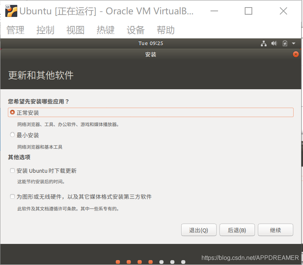The image size is (303, 265).
Task: Maximize the VirtualBox window
Action: click(248, 11)
